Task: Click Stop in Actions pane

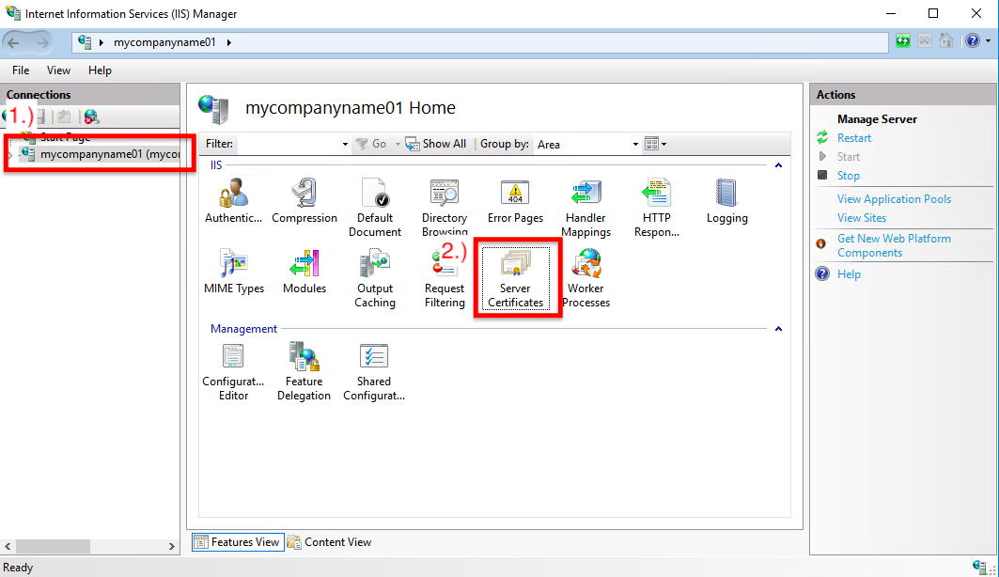Action: click(848, 175)
